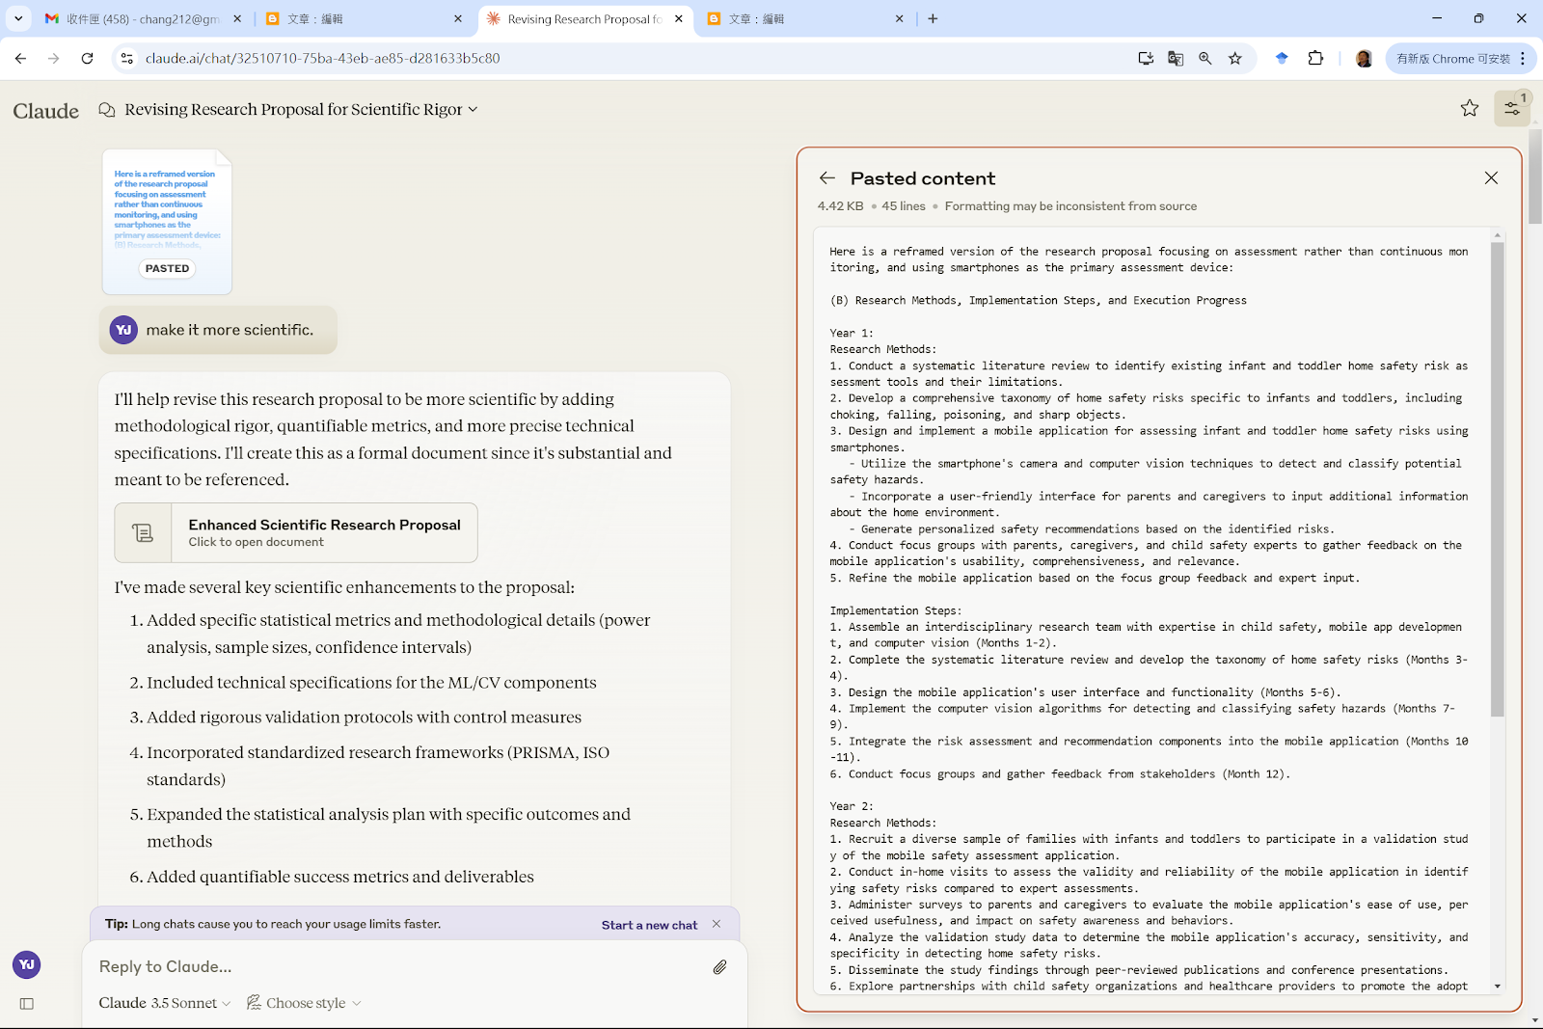Dismiss the usage limits tip
The image size is (1543, 1029).
717,924
